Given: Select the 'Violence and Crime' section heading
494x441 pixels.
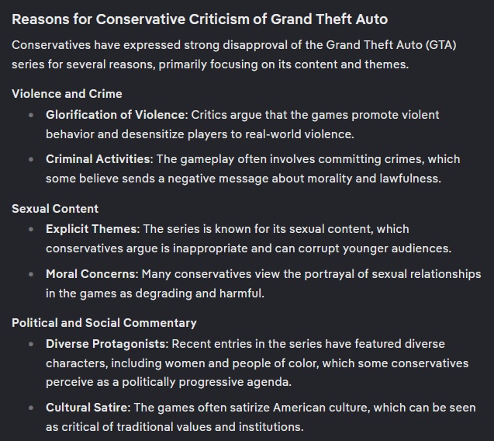Looking at the screenshot, I should tap(67, 94).
